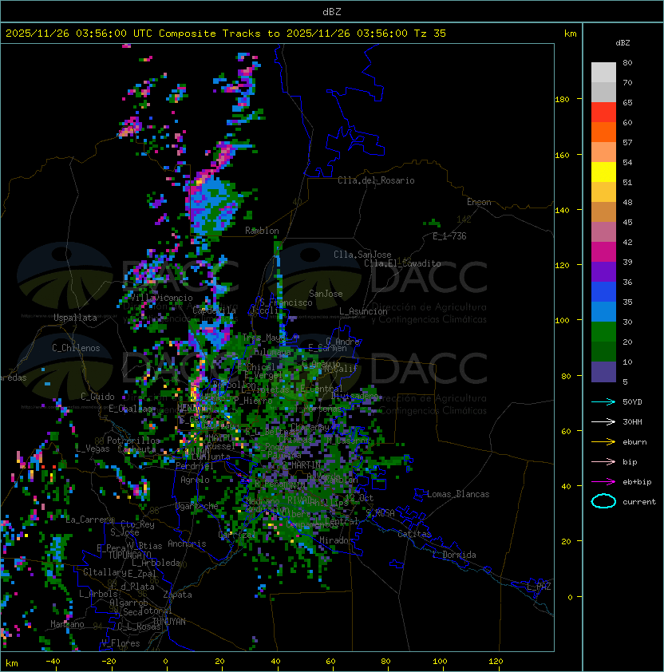Image resolution: width=664 pixels, height=672 pixels.
Task: Click the magenta eb+bip arrow in legend
Action: [603, 482]
